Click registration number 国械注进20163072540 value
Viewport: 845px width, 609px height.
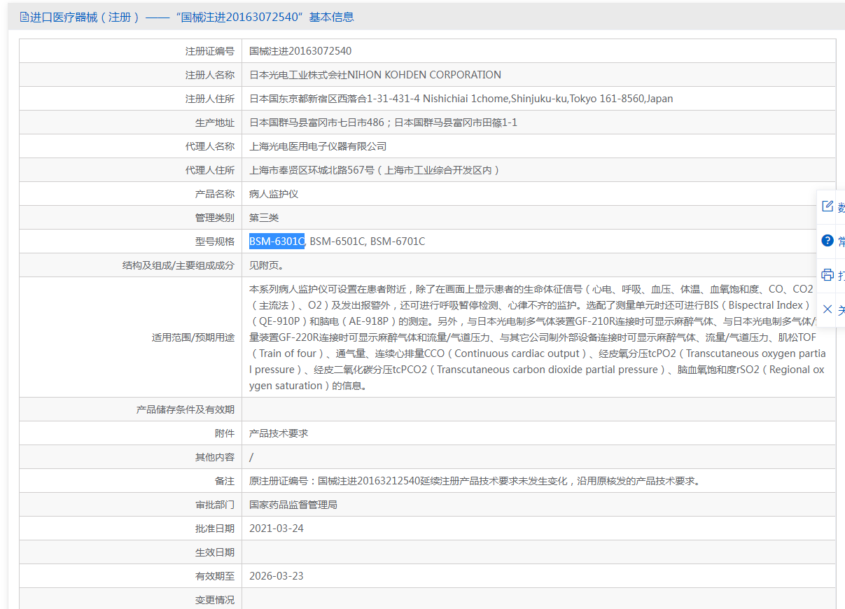pyautogui.click(x=300, y=51)
